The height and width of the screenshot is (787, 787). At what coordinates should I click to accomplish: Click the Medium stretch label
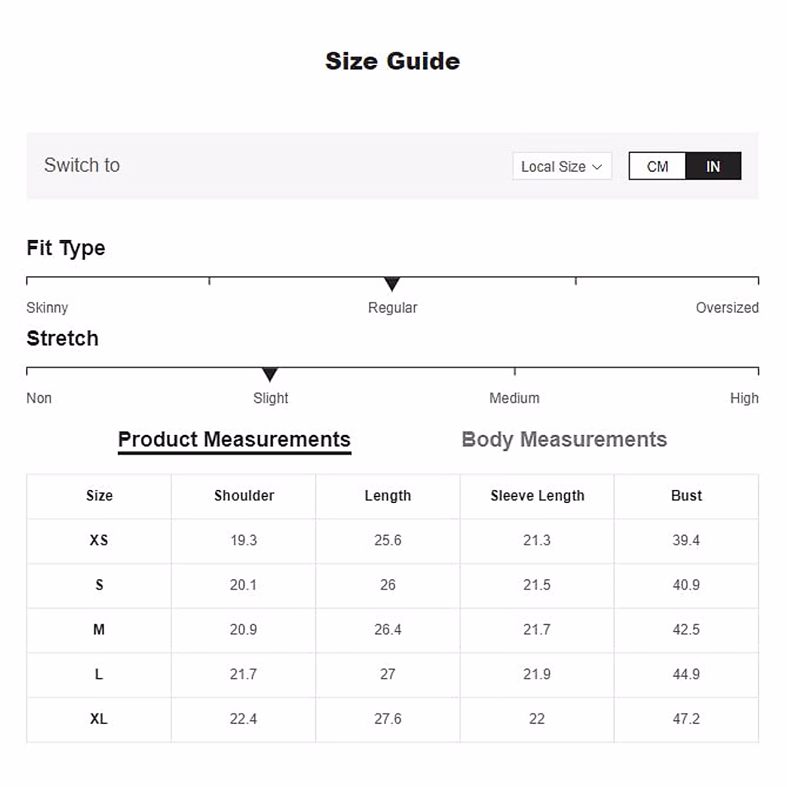514,398
